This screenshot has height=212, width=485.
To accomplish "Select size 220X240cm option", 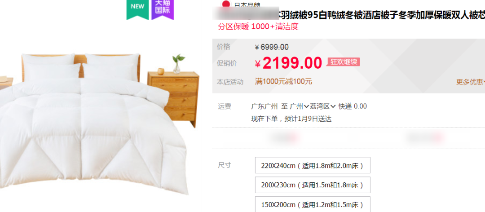I will (x=313, y=165).
